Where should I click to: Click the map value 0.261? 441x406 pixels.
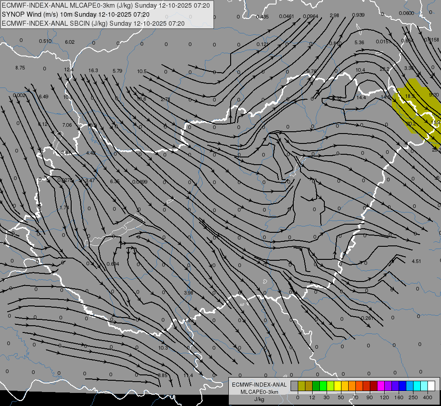tap(367, 318)
